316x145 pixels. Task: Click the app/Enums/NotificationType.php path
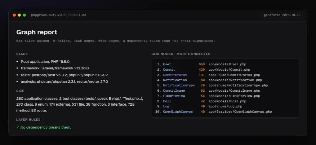pos(238,86)
